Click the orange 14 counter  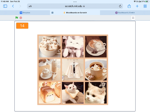click(22, 26)
